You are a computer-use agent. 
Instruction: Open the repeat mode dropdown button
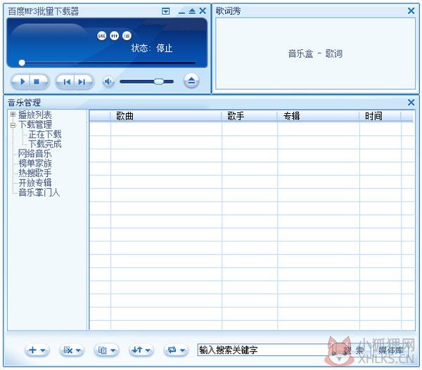tap(176, 350)
